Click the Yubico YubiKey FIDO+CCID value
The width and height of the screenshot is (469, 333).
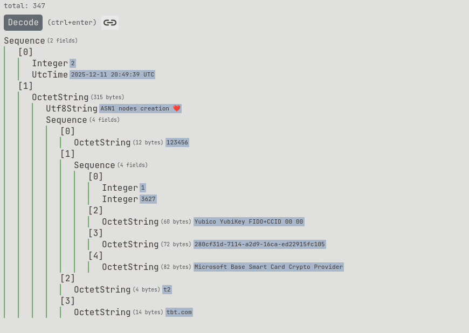tap(249, 222)
